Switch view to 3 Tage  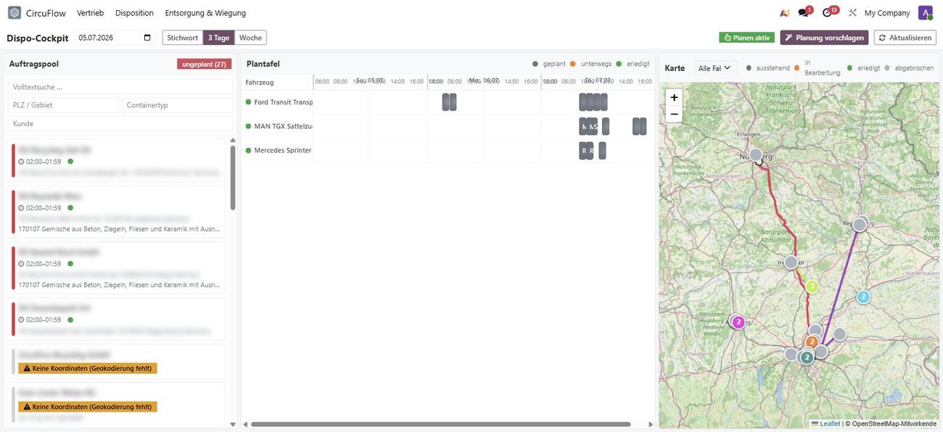[218, 38]
